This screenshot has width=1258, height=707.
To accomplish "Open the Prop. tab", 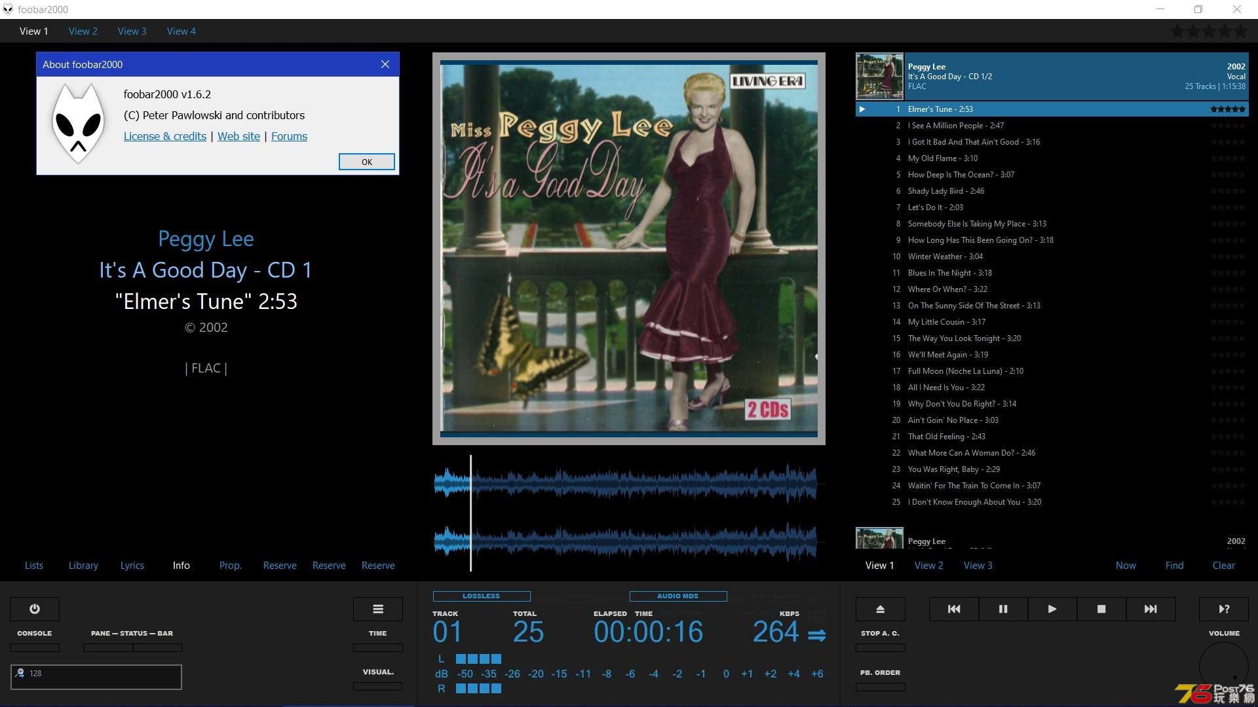I will click(x=231, y=566).
